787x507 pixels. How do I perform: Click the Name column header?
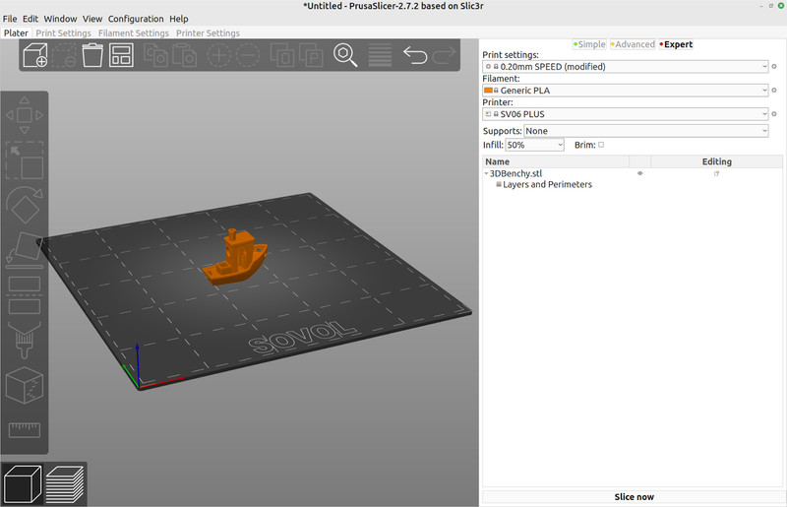click(555, 161)
